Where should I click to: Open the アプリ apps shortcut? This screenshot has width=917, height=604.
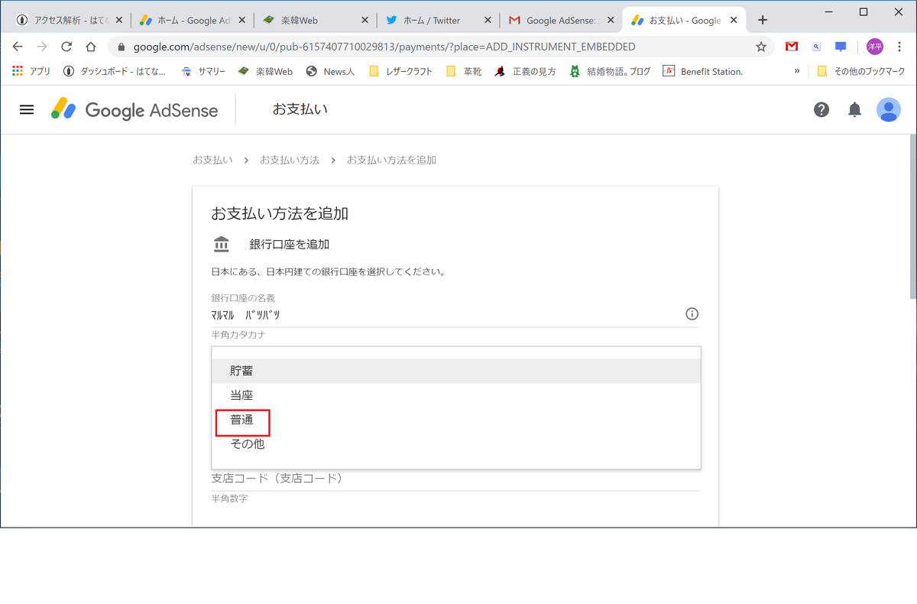point(31,71)
